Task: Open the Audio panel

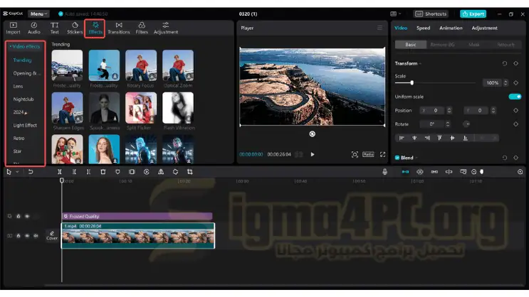Action: [33, 28]
